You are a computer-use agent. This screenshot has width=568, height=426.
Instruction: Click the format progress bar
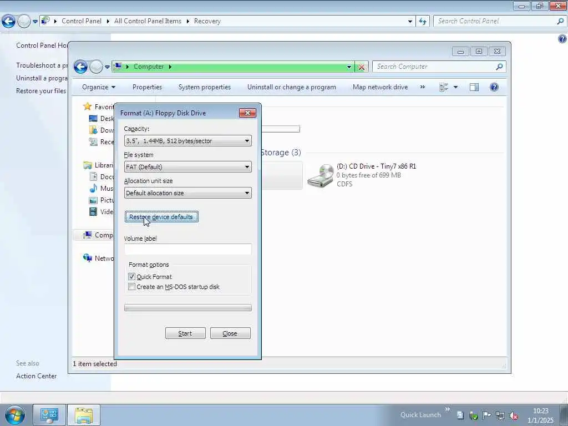pos(187,307)
